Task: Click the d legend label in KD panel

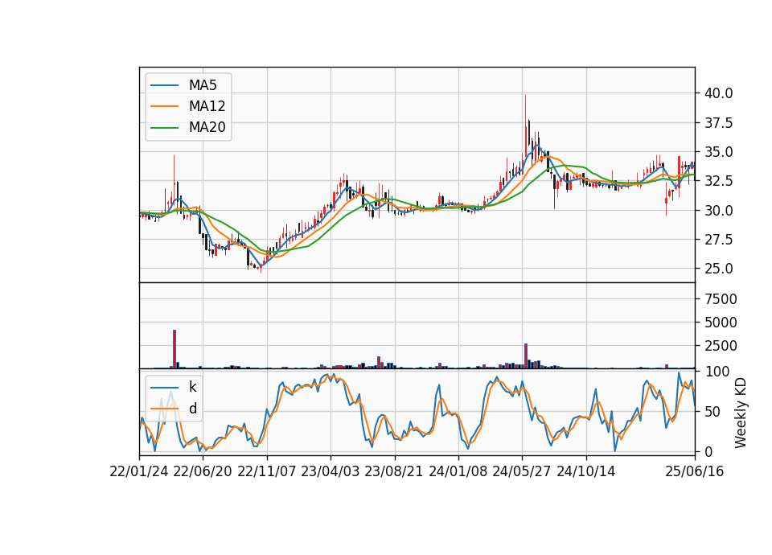Action: (x=193, y=409)
